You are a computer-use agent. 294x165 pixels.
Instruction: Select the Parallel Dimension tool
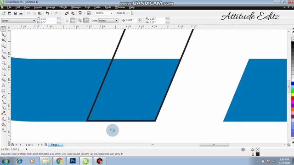pyautogui.click(x=3, y=97)
